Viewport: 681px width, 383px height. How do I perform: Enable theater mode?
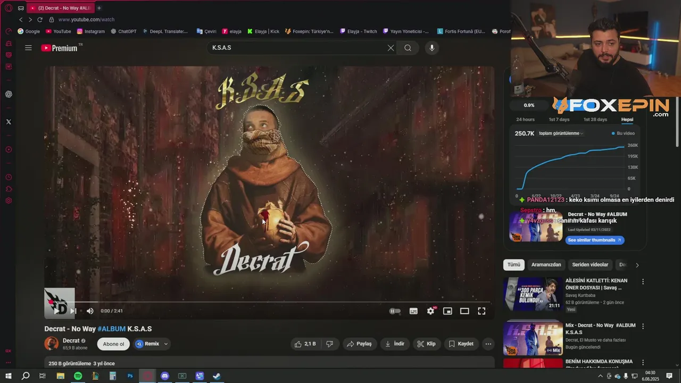point(464,311)
